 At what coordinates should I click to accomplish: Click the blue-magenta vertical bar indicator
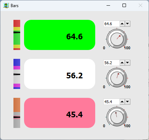pyautogui.click(x=17, y=74)
